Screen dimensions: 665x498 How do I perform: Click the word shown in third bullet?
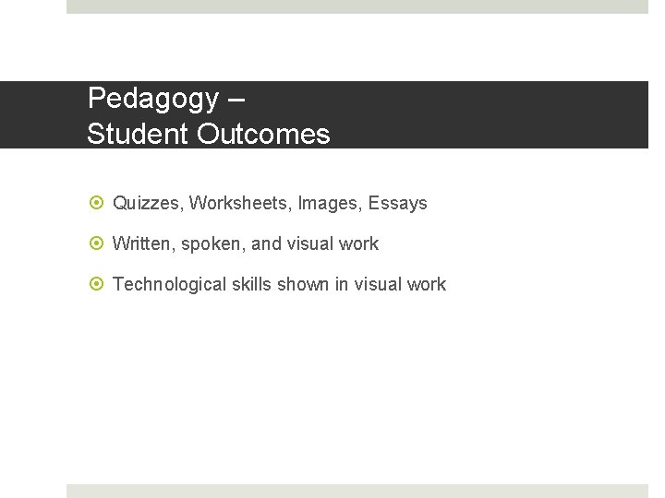[304, 285]
